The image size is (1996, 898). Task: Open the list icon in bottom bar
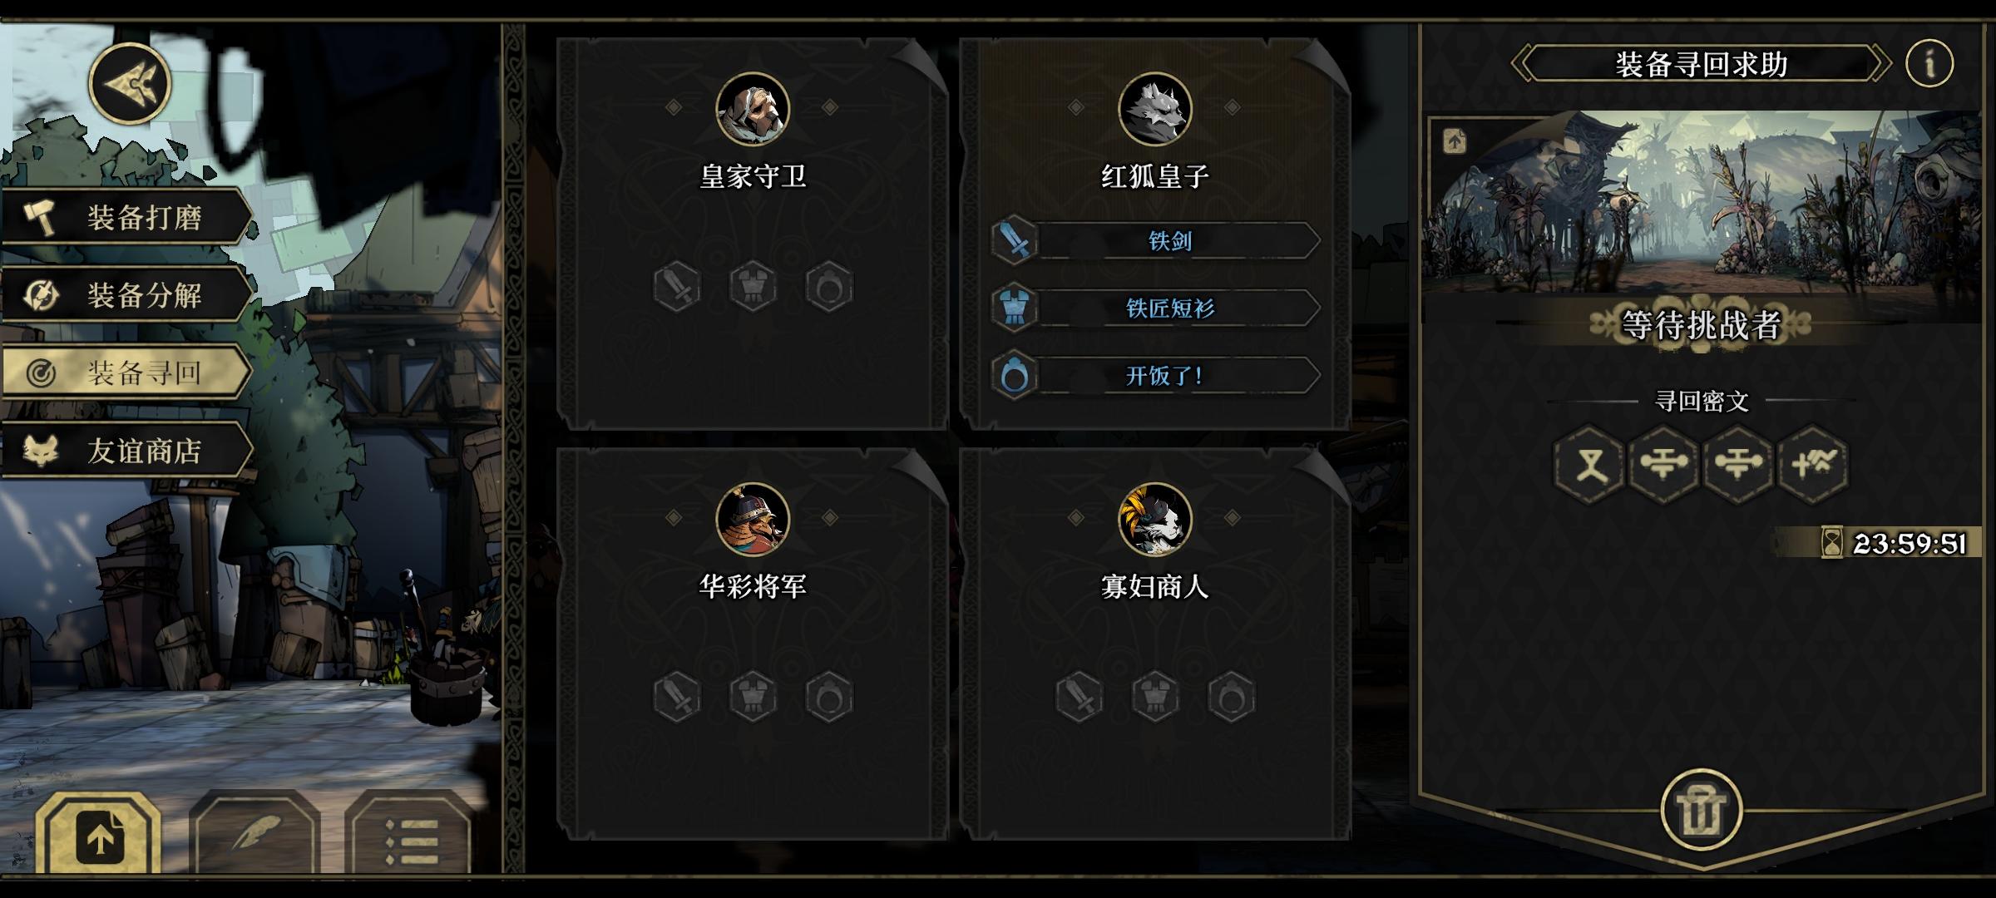411,836
